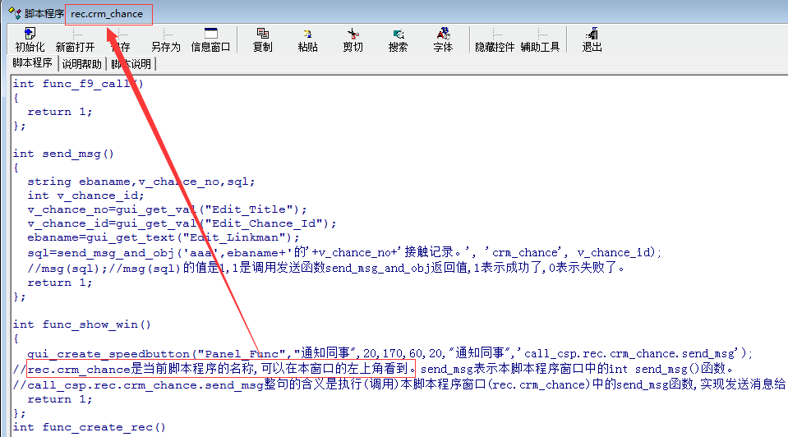Open the 搜索 (Search) tool

pos(399,39)
